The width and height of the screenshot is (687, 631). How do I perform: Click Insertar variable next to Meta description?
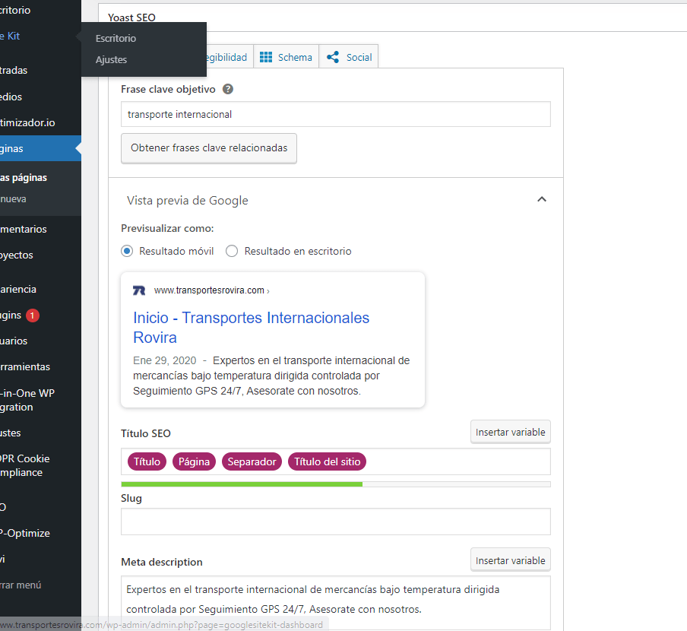point(511,560)
